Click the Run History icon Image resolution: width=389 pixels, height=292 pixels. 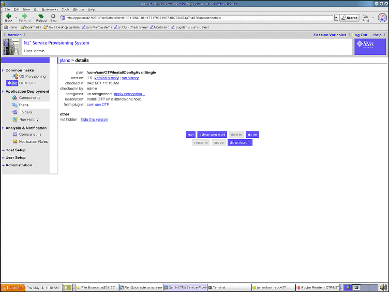[x=15, y=120]
